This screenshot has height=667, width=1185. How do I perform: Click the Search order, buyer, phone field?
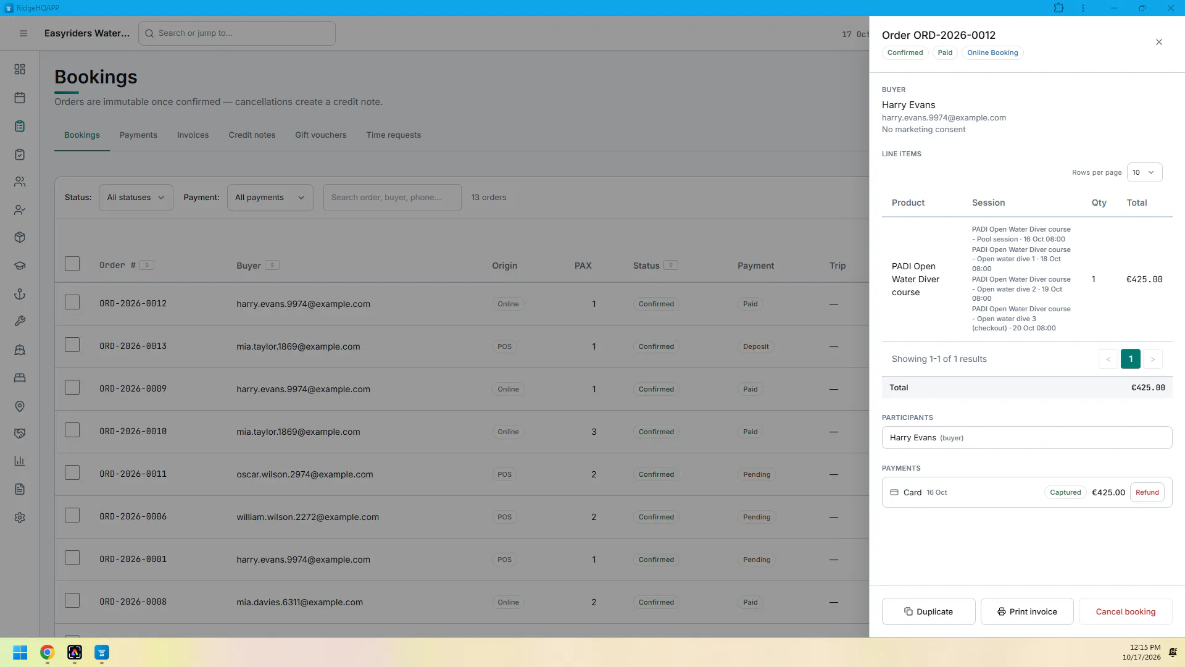coord(392,198)
